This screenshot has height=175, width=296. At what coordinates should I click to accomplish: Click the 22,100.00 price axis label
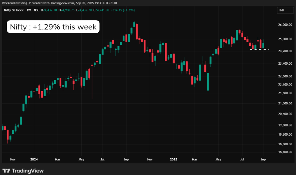click(285, 84)
